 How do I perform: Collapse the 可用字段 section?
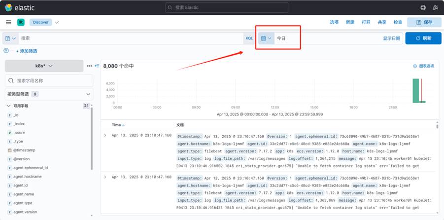(9, 106)
